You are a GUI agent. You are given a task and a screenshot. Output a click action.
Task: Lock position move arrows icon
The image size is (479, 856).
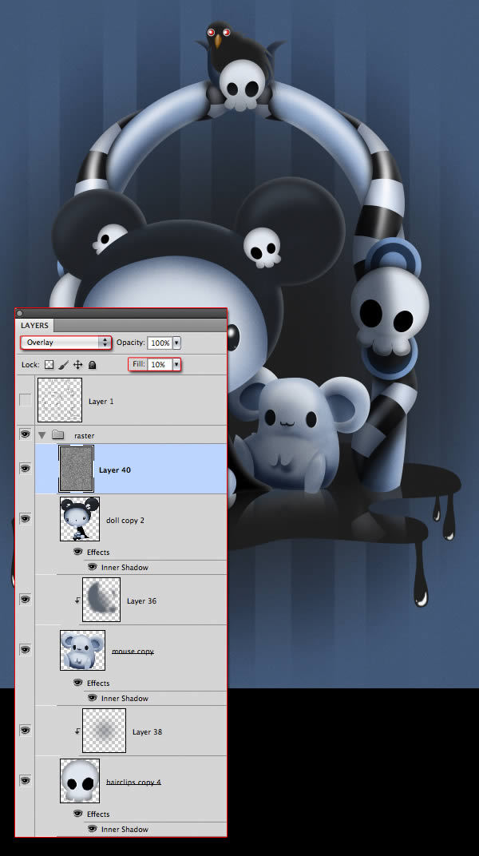tap(77, 365)
